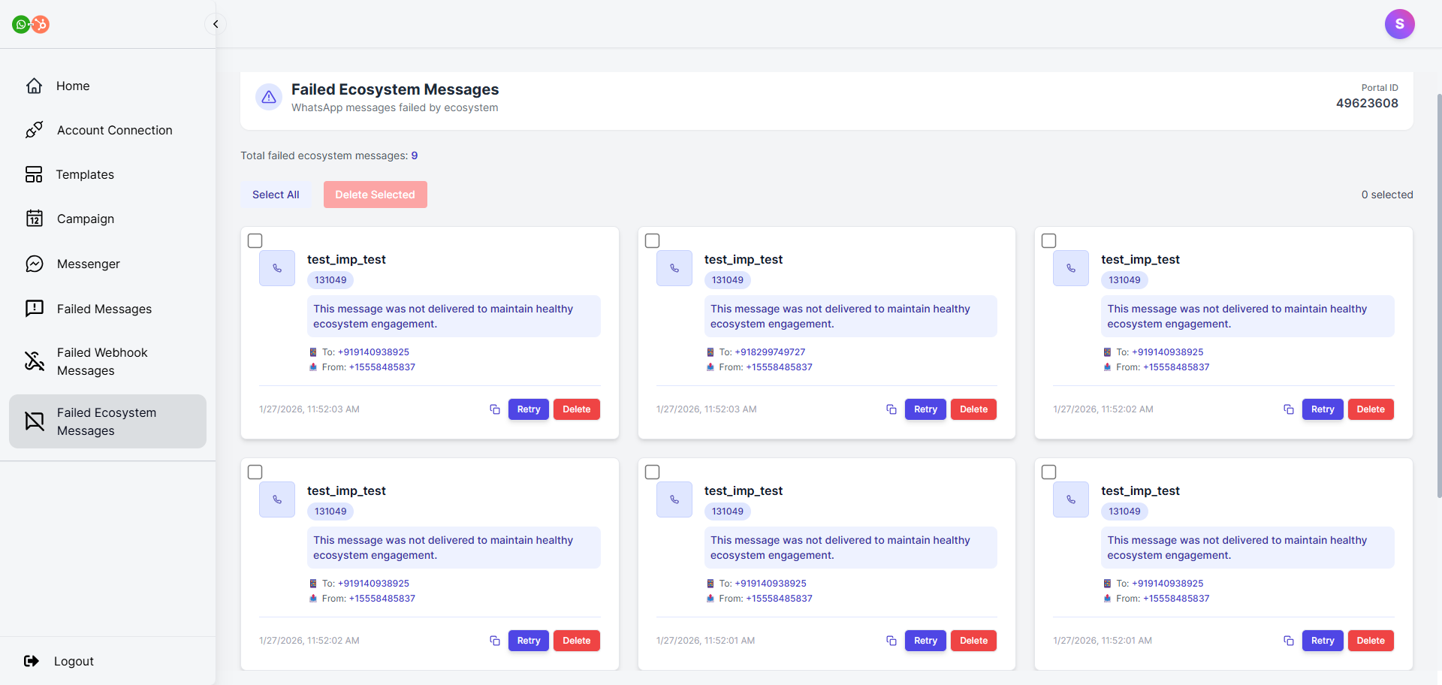
Task: Click the Home icon in sidebar
Action: (34, 86)
